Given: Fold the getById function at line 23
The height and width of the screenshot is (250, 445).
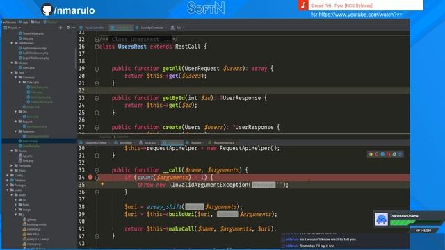Looking at the screenshot, I should pos(97,98).
